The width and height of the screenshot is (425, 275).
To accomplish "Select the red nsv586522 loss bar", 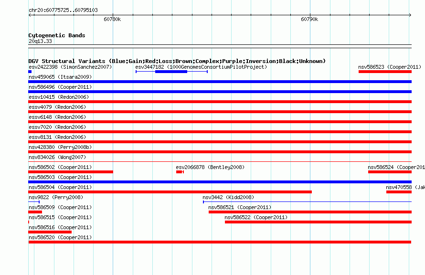I will point(318,222).
